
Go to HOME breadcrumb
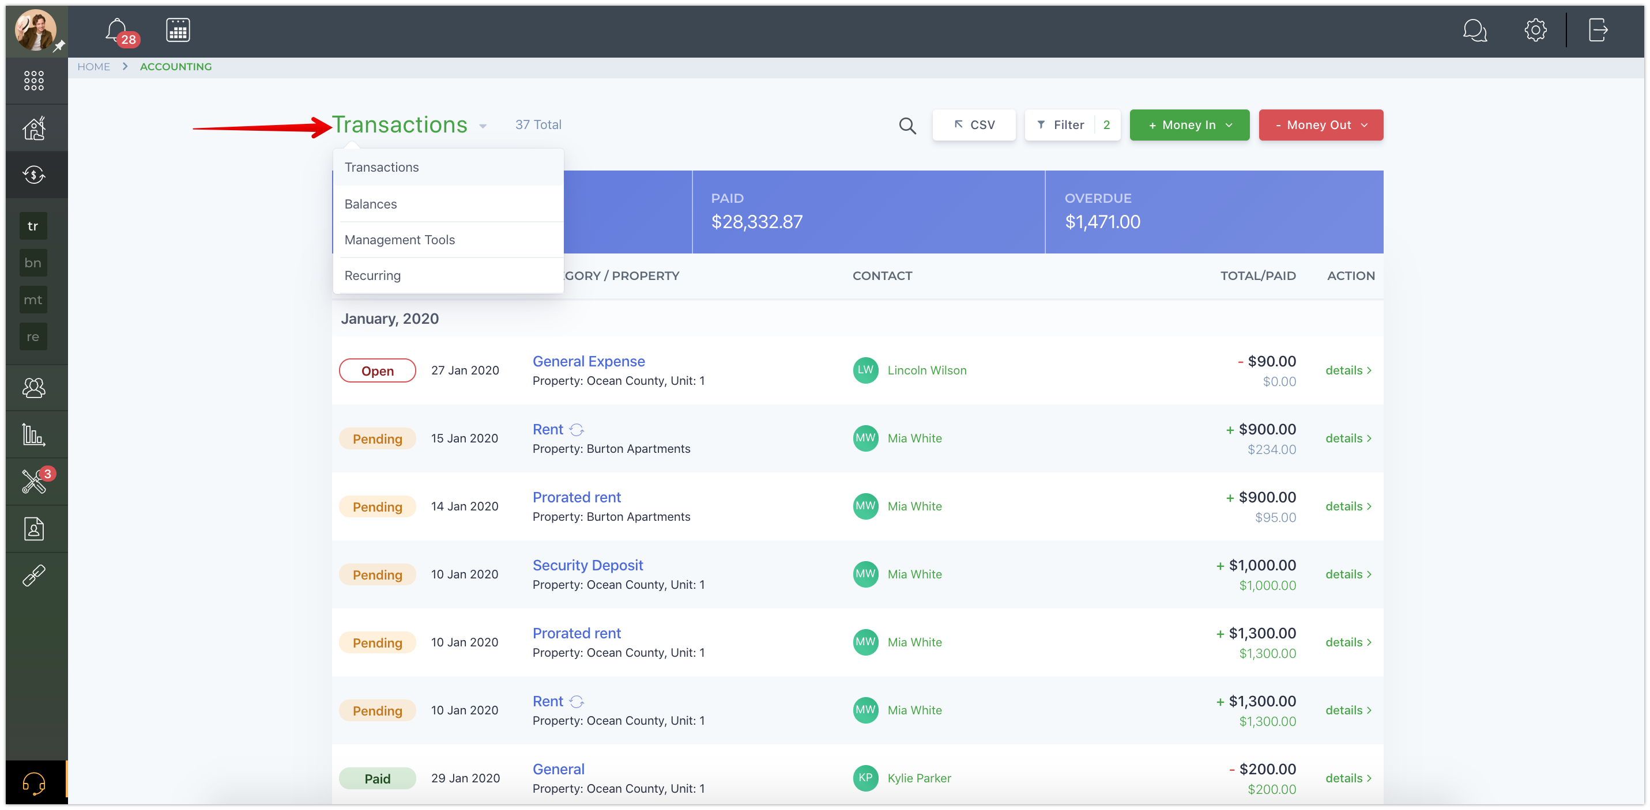coord(93,67)
